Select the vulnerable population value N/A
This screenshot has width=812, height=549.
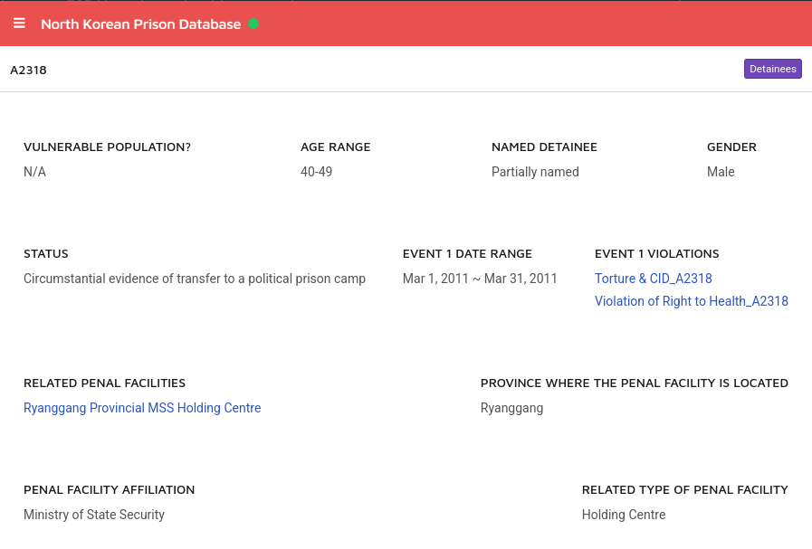click(34, 172)
